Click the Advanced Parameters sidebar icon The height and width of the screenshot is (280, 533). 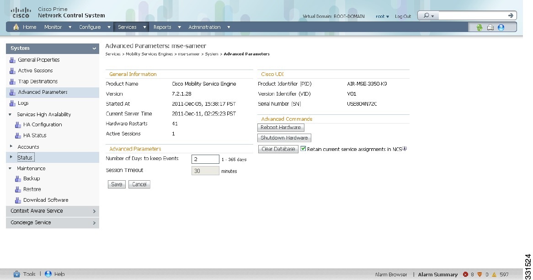[x=13, y=92]
